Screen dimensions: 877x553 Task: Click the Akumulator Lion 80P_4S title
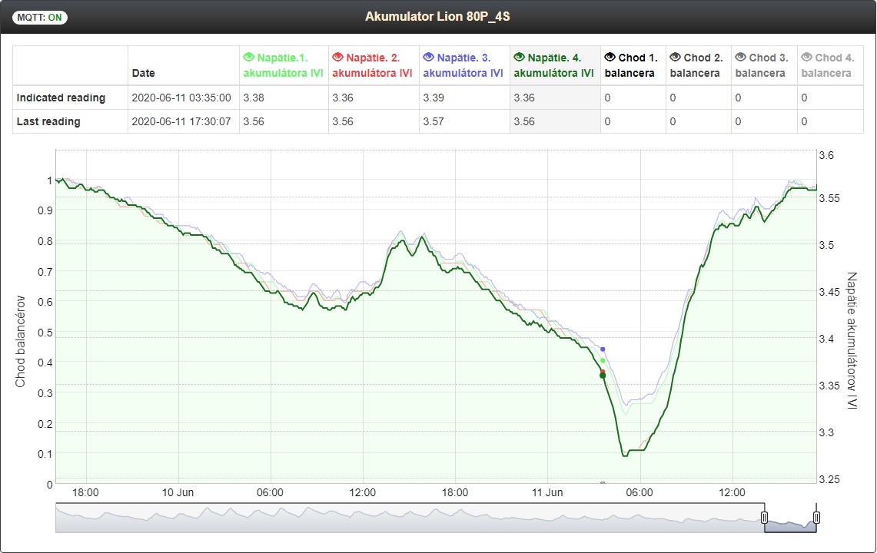coord(437,16)
